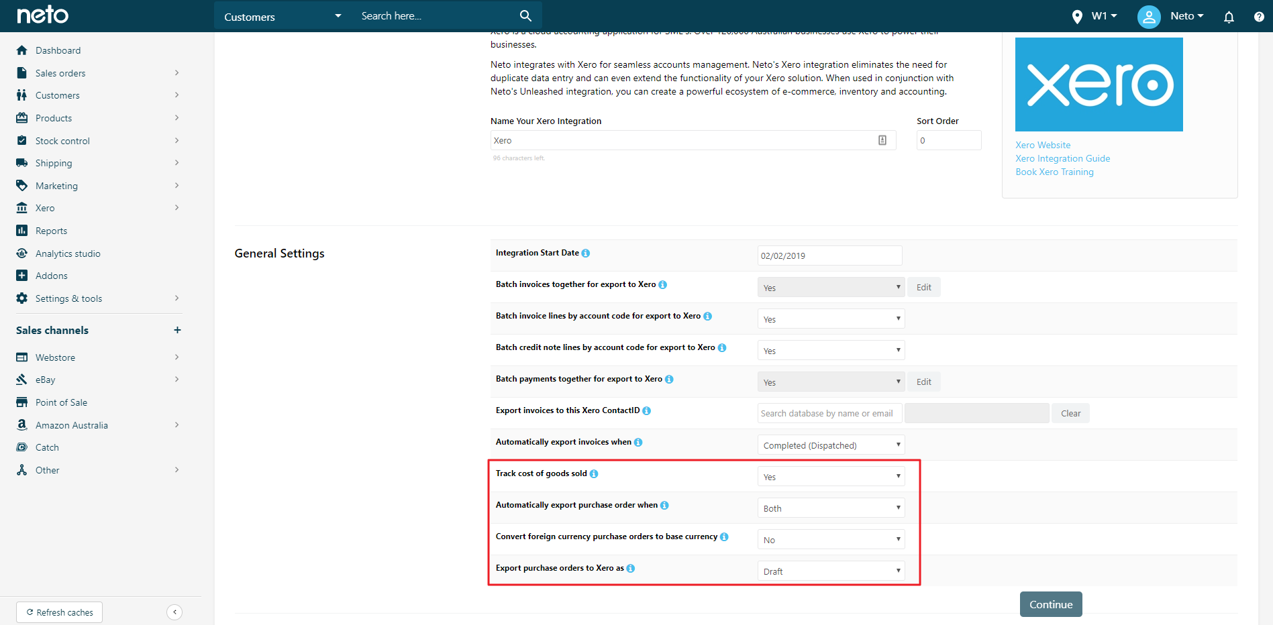Image resolution: width=1273 pixels, height=625 pixels.
Task: Click the Integration Start Date field
Action: 829,255
